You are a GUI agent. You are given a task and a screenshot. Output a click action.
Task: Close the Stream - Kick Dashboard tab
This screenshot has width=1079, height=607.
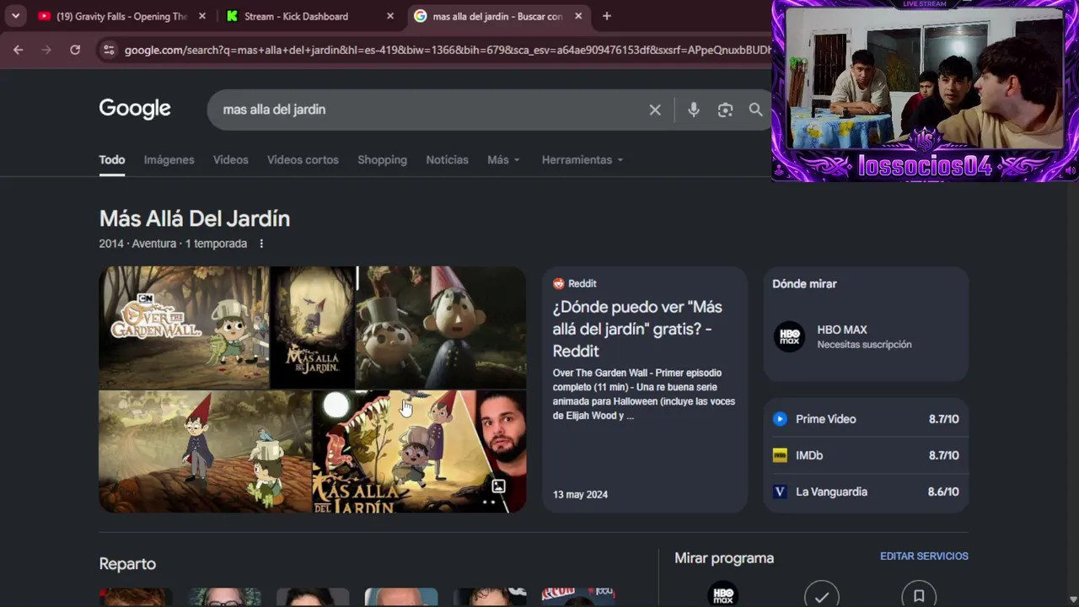point(389,16)
